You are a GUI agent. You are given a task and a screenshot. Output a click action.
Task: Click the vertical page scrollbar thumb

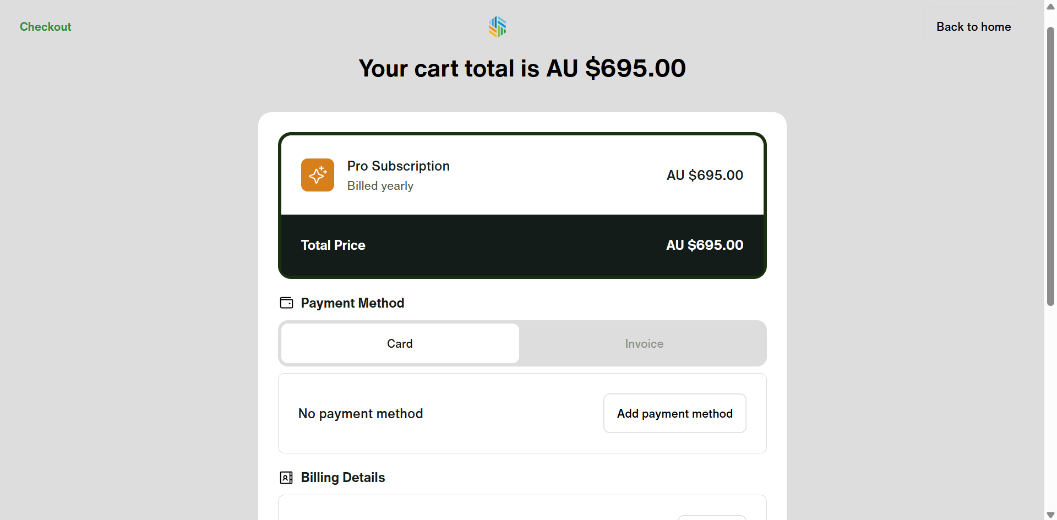pos(1050,165)
